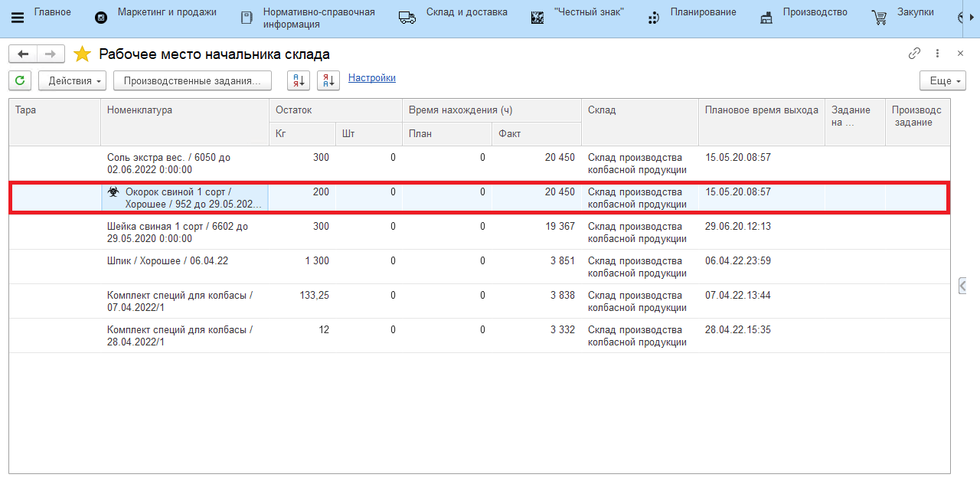Toggle the yellow favorites star

(82, 54)
